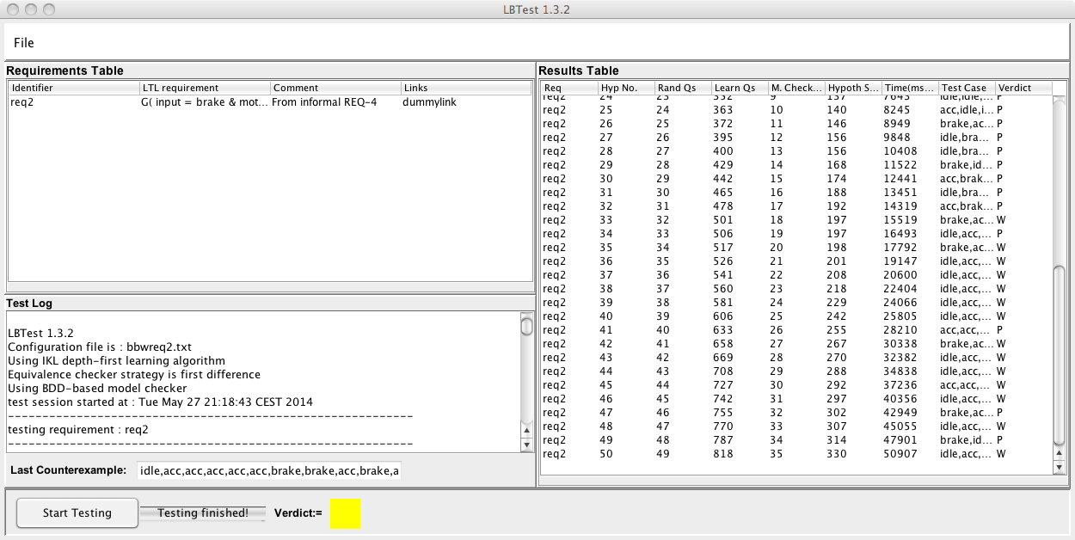This screenshot has width=1075, height=540.
Task: Click the LTL requirement column header
Action: pos(205,88)
